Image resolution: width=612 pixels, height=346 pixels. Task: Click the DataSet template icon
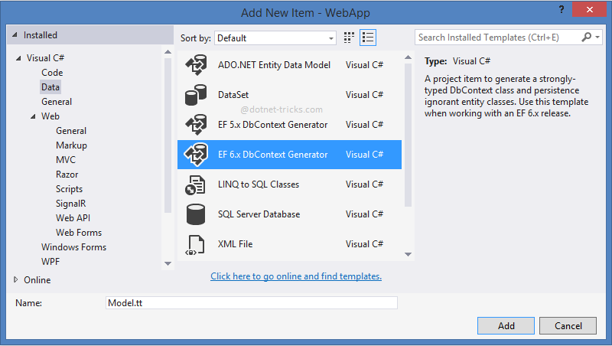point(197,96)
